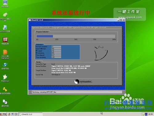154x116 pixels.
Task: Click the Start button on taskbar
Action: tap(3, 114)
